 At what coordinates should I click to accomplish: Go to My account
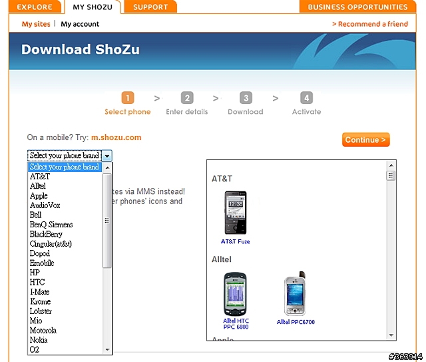pos(80,24)
